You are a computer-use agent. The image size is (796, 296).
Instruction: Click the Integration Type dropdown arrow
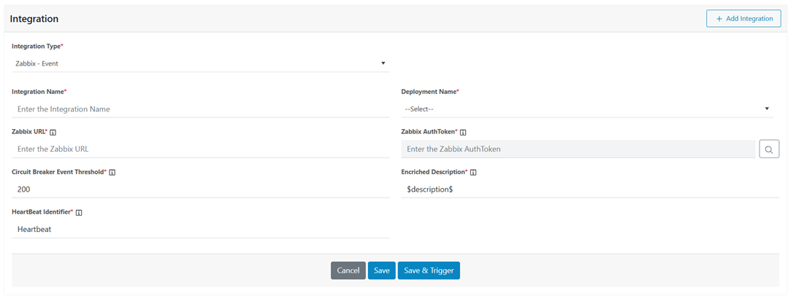383,63
